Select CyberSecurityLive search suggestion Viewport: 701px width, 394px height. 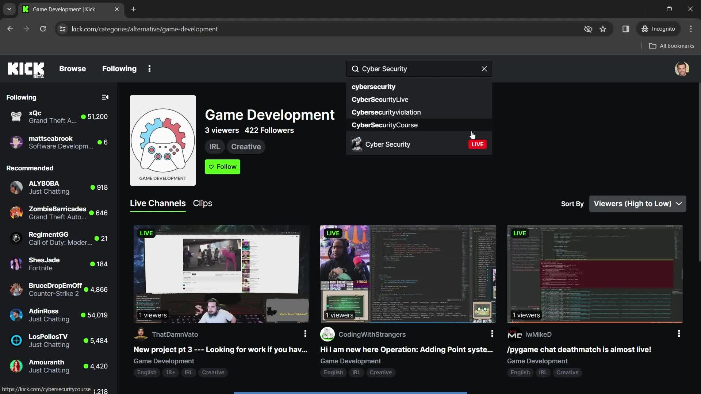pos(419,100)
